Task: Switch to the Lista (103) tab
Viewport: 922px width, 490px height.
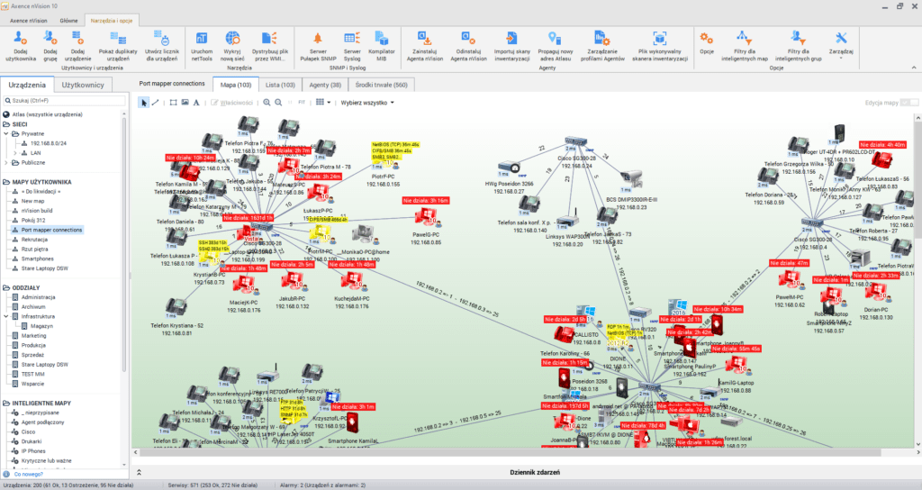Action: 280,84
